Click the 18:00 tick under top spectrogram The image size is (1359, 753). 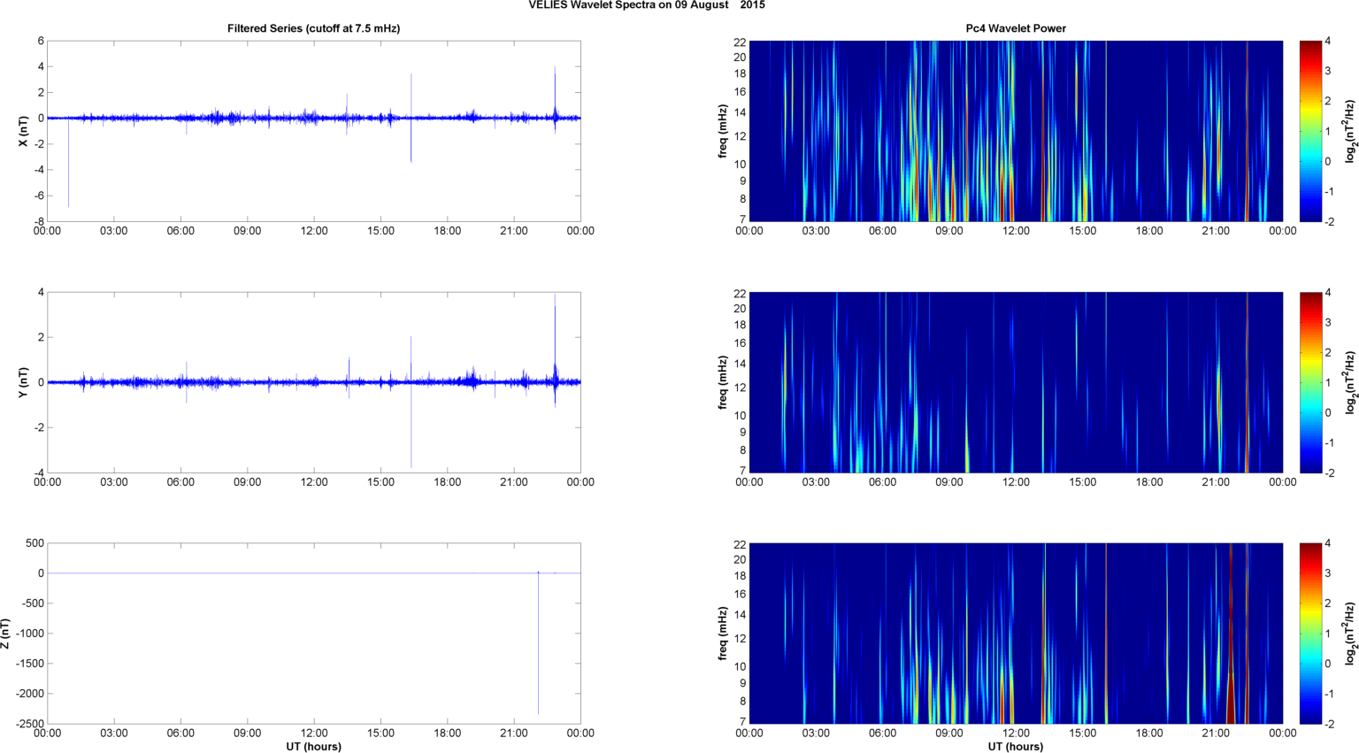1148,231
